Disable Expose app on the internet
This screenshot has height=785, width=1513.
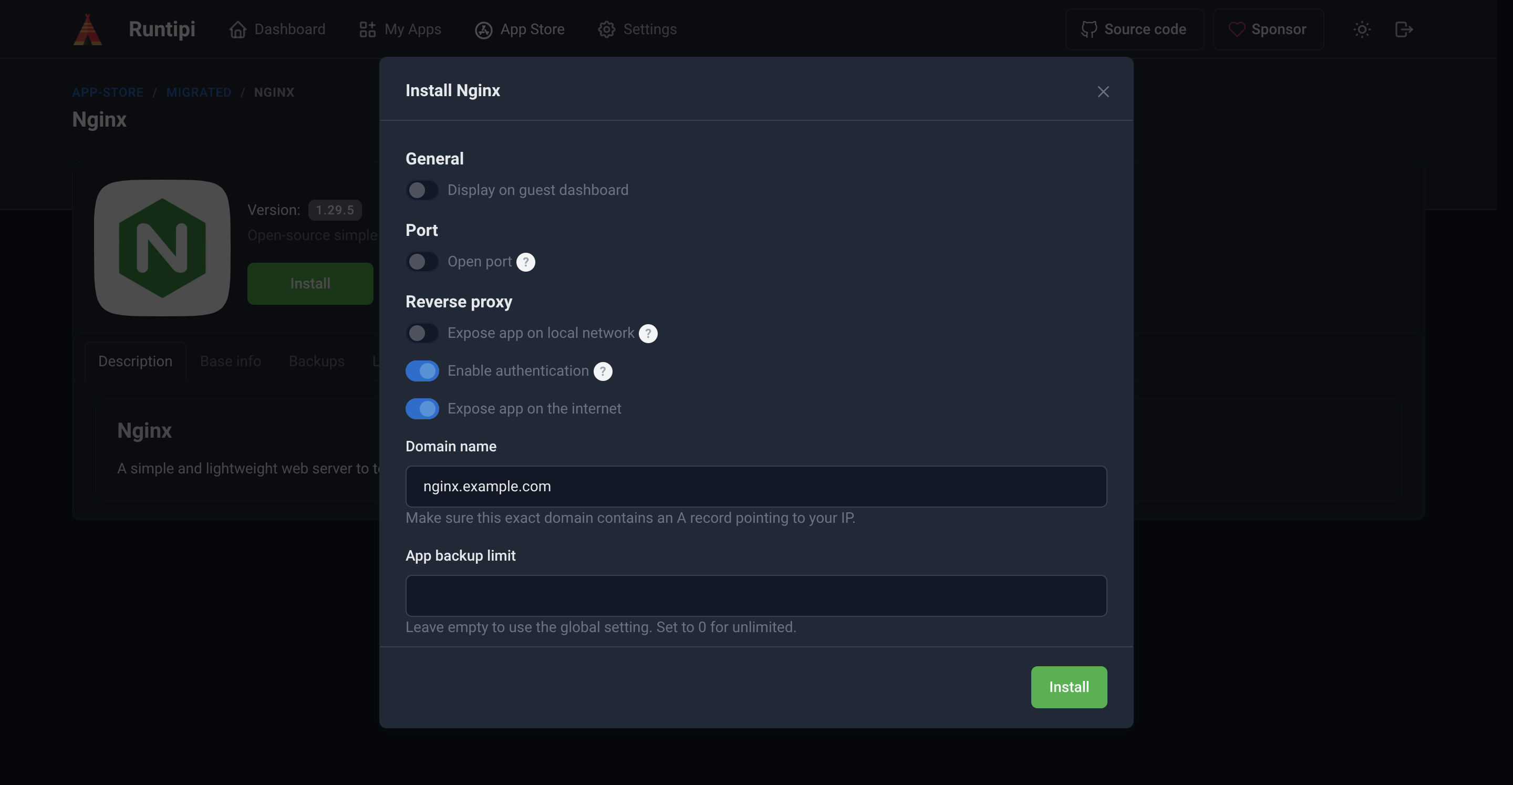(x=422, y=408)
